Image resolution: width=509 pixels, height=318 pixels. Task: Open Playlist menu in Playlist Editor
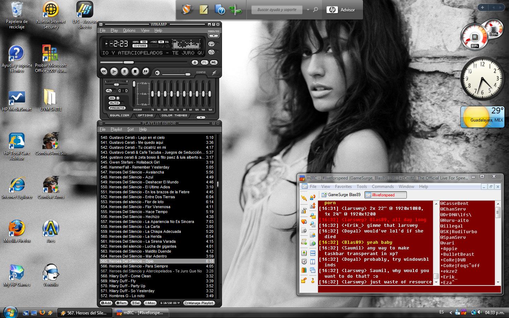pos(116,129)
